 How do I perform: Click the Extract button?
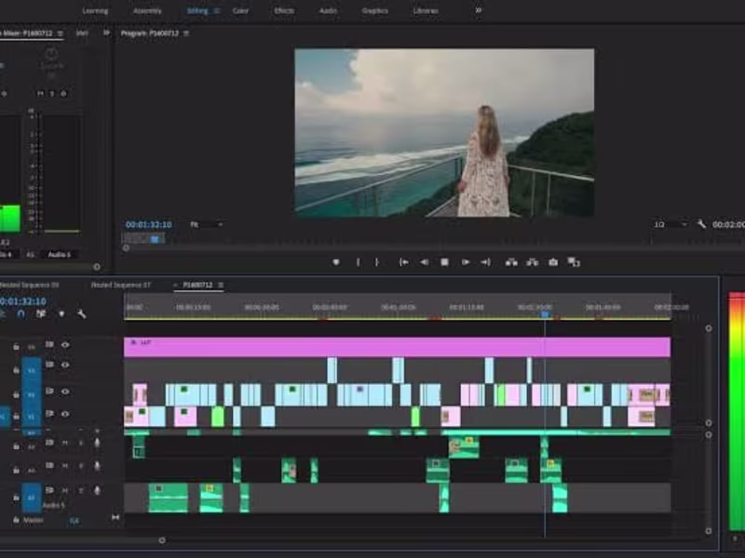(532, 262)
